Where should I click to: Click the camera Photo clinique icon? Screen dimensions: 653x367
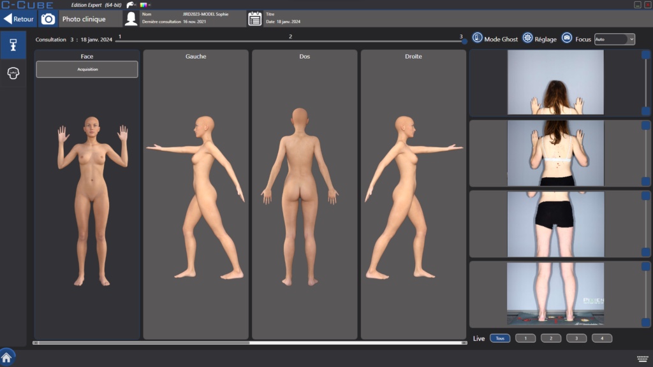(x=48, y=18)
